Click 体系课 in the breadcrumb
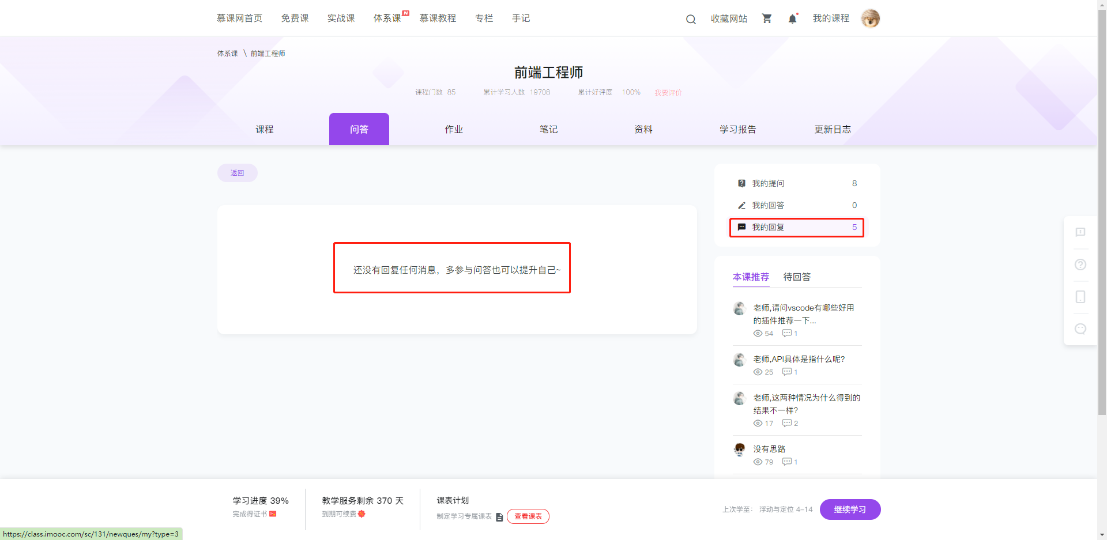This screenshot has height=540, width=1107. pos(227,54)
